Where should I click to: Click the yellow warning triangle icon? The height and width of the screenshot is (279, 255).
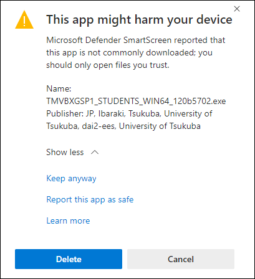coord(24,20)
